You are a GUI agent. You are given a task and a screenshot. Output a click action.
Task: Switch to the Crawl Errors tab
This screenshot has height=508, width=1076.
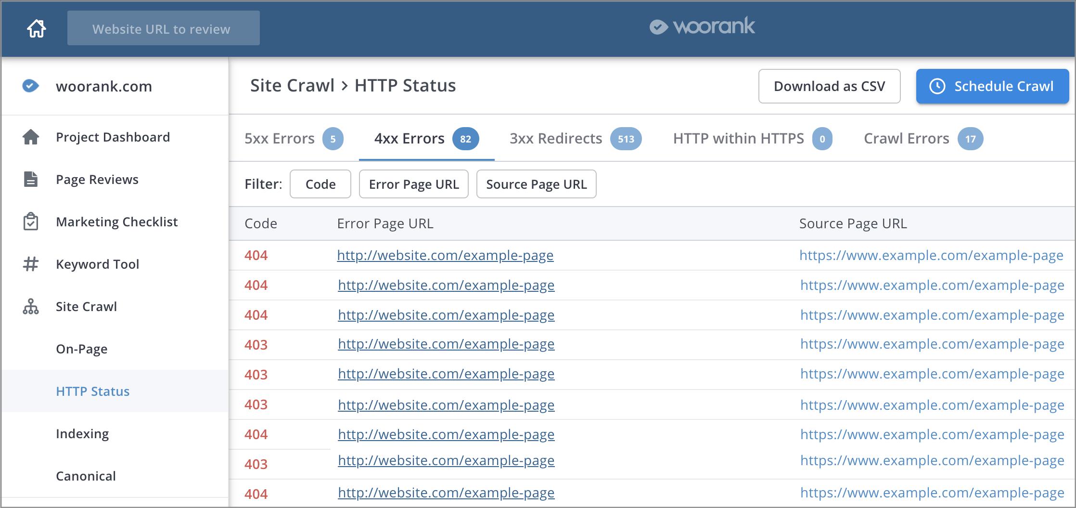pos(923,139)
